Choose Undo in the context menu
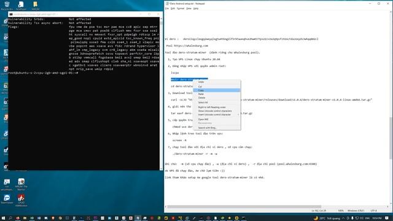Viewport: 393px width, 221px height. pyautogui.click(x=217, y=82)
